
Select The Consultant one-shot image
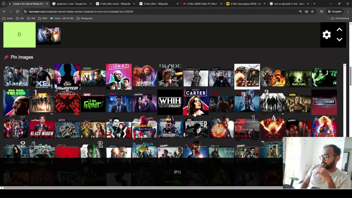67,77
